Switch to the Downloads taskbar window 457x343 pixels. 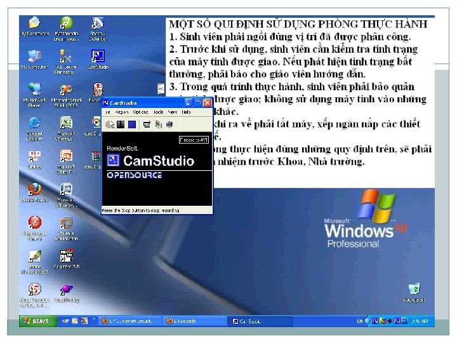194,321
